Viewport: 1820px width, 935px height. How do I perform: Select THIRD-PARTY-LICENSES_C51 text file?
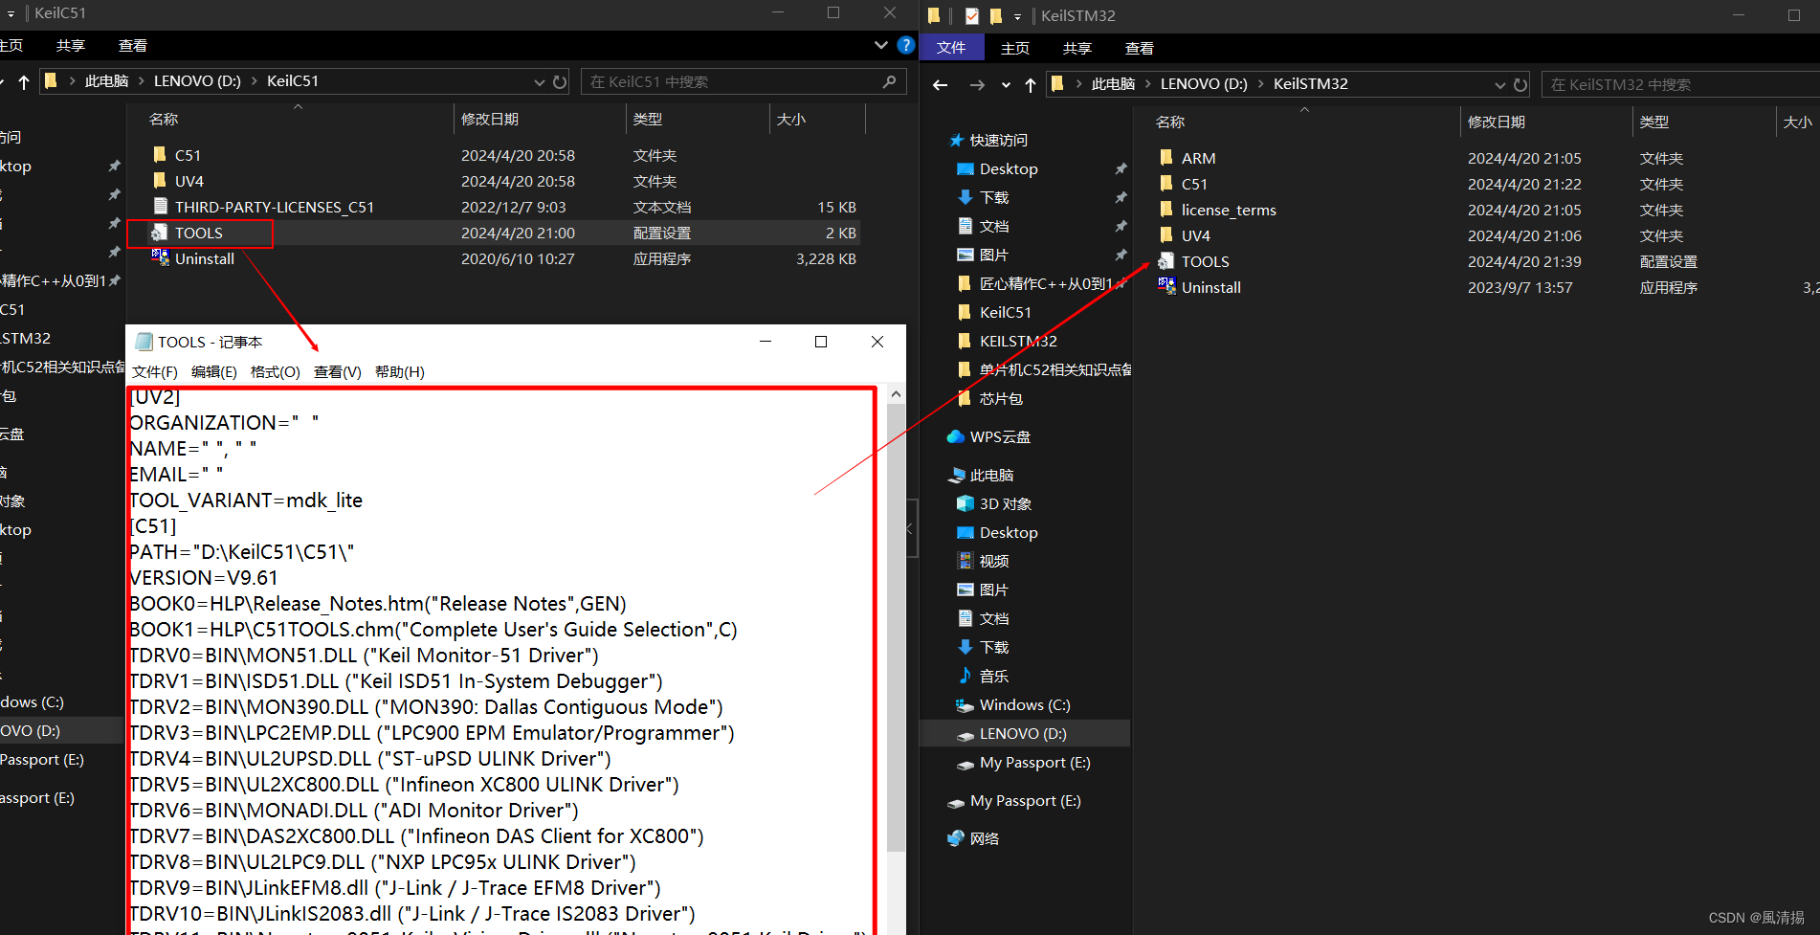point(274,207)
